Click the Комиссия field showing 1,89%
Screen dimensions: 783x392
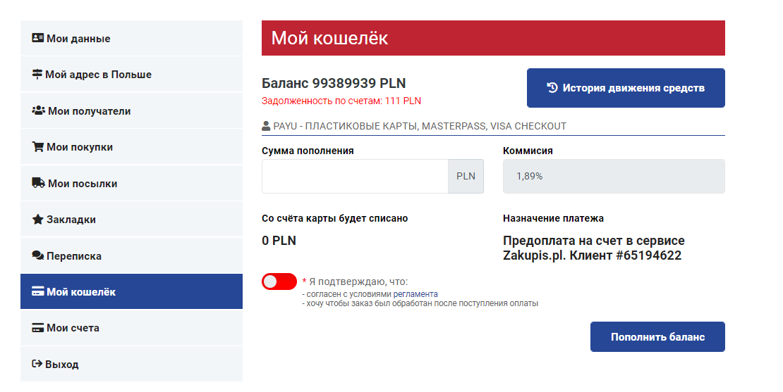tap(614, 176)
